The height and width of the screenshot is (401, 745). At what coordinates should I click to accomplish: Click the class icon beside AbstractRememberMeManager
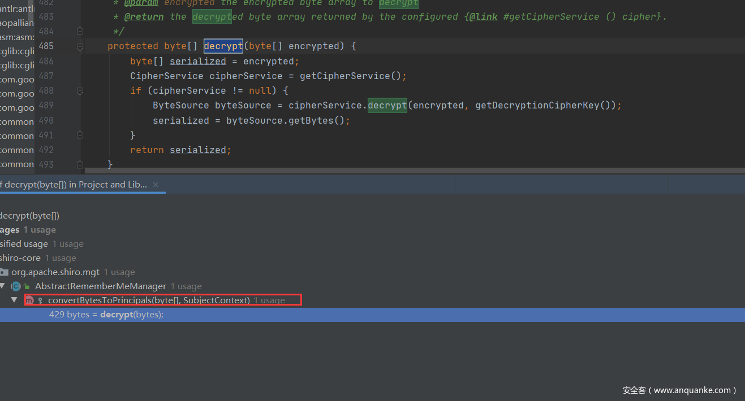[16, 286]
